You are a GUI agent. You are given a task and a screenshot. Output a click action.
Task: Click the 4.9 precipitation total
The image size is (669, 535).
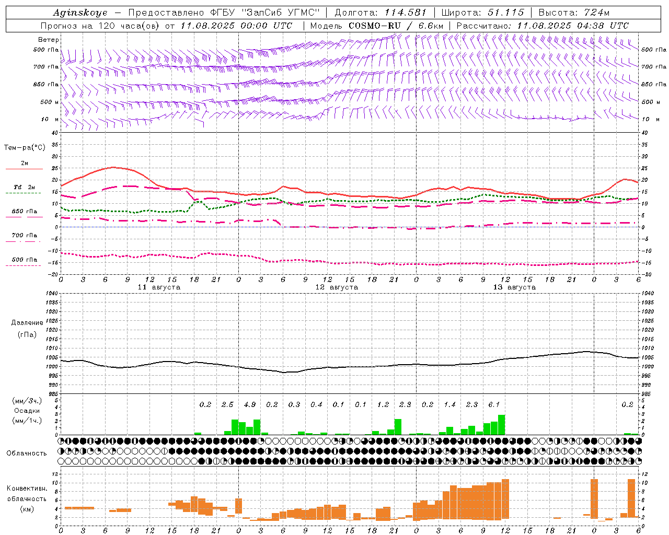coord(250,404)
